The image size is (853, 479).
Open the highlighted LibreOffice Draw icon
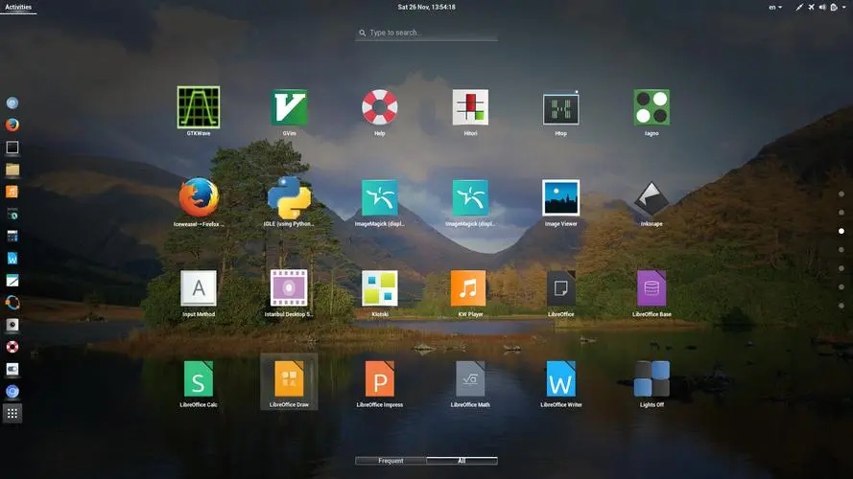tap(290, 378)
